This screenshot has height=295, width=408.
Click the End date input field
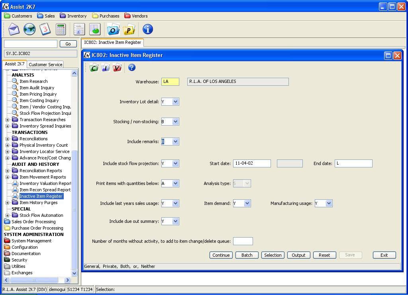coord(353,163)
